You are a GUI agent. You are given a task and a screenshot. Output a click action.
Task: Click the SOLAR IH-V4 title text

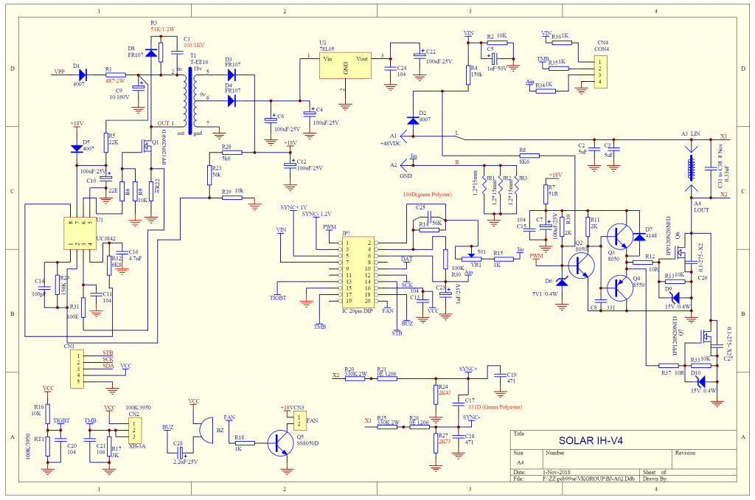tap(591, 440)
